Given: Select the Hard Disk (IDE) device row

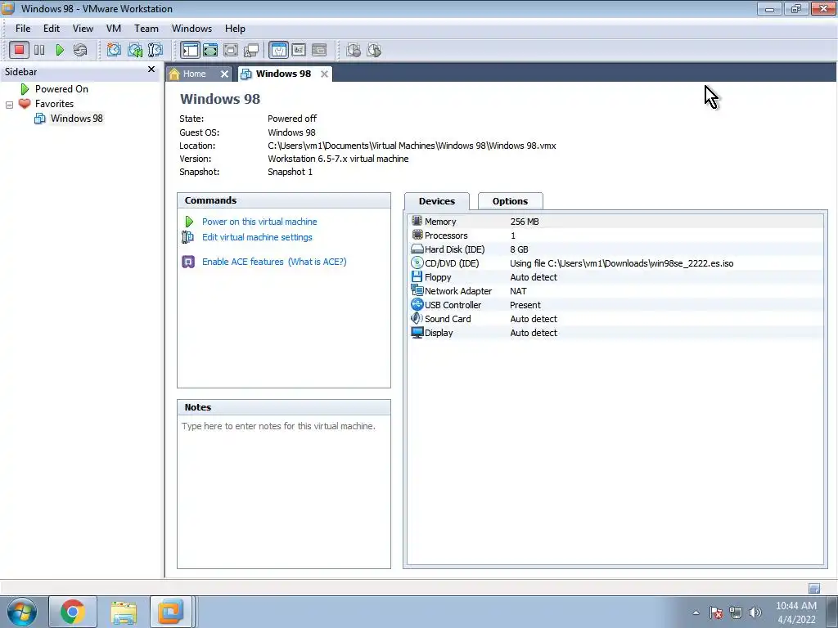Looking at the screenshot, I should pyautogui.click(x=615, y=249).
